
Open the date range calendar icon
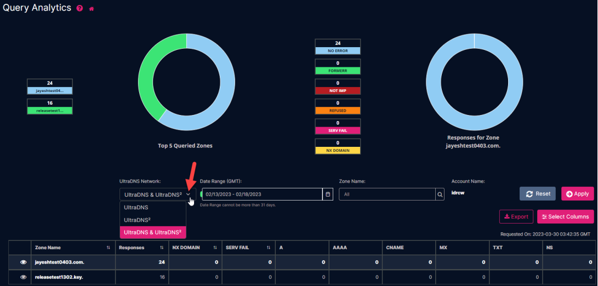click(328, 194)
